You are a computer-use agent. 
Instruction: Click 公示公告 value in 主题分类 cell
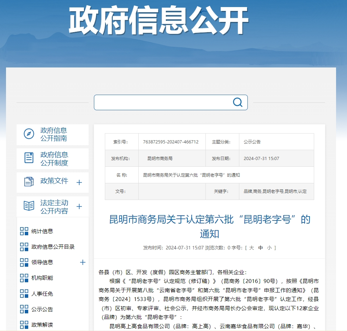pyautogui.click(x=252, y=142)
